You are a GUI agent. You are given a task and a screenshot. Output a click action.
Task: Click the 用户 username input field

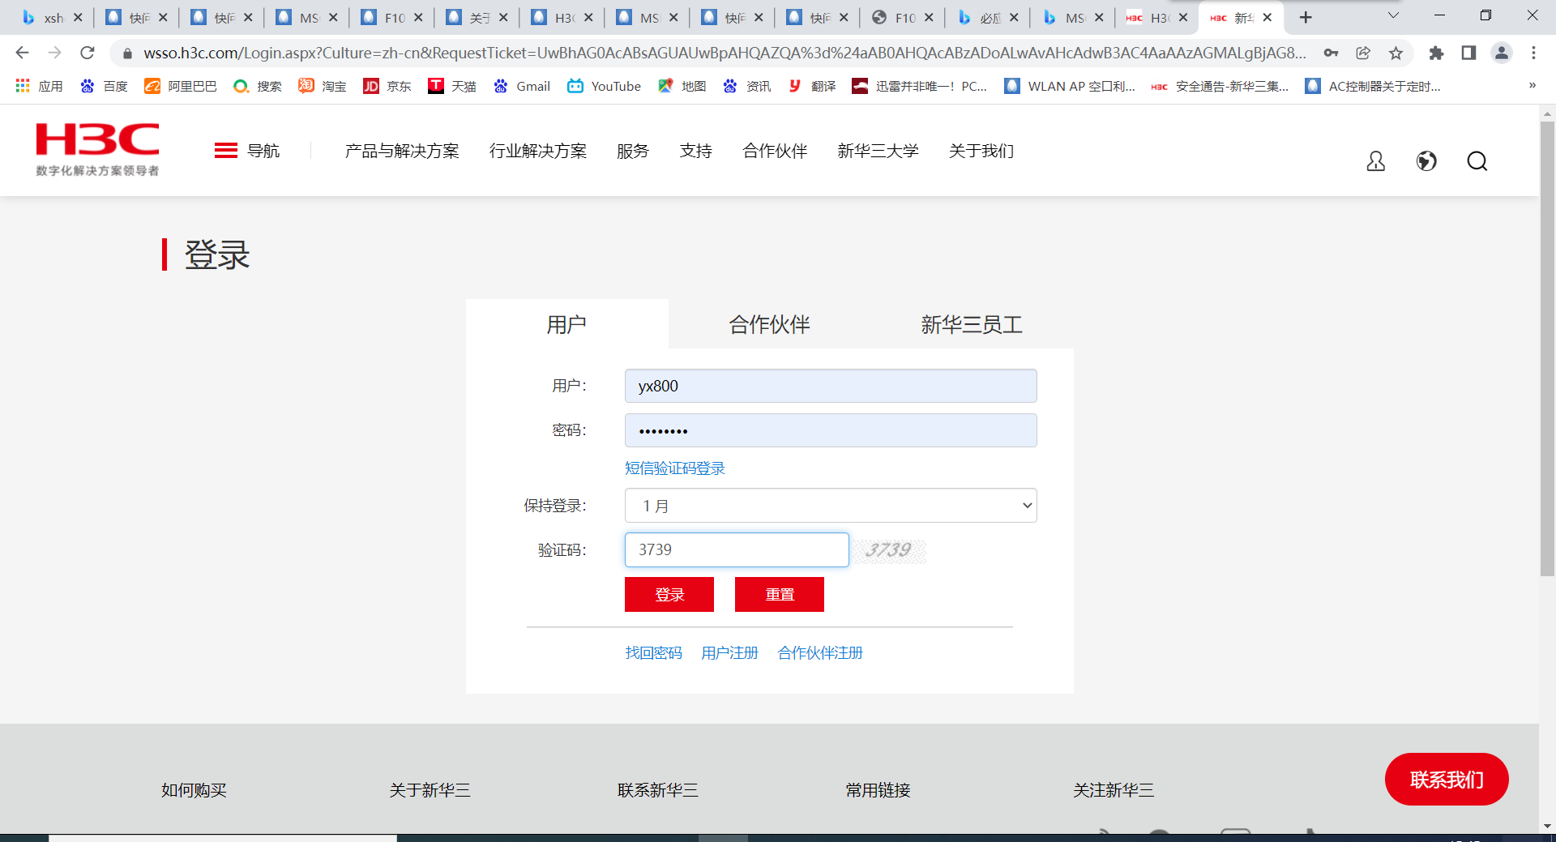pos(831,386)
